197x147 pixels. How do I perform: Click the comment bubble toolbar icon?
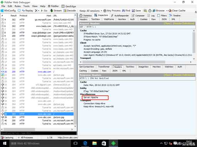pyautogui.click(x=19, y=11)
